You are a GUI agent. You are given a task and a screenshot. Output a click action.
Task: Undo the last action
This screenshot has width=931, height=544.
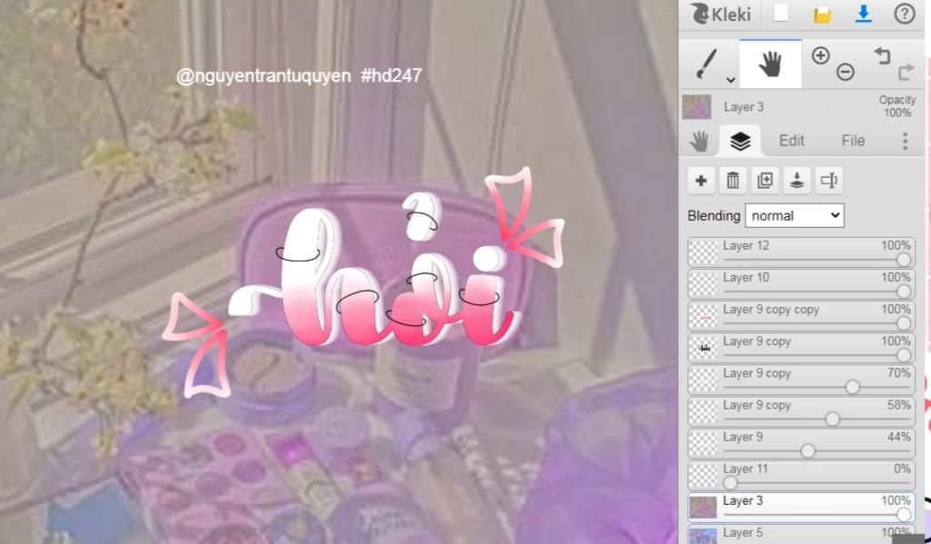(882, 55)
